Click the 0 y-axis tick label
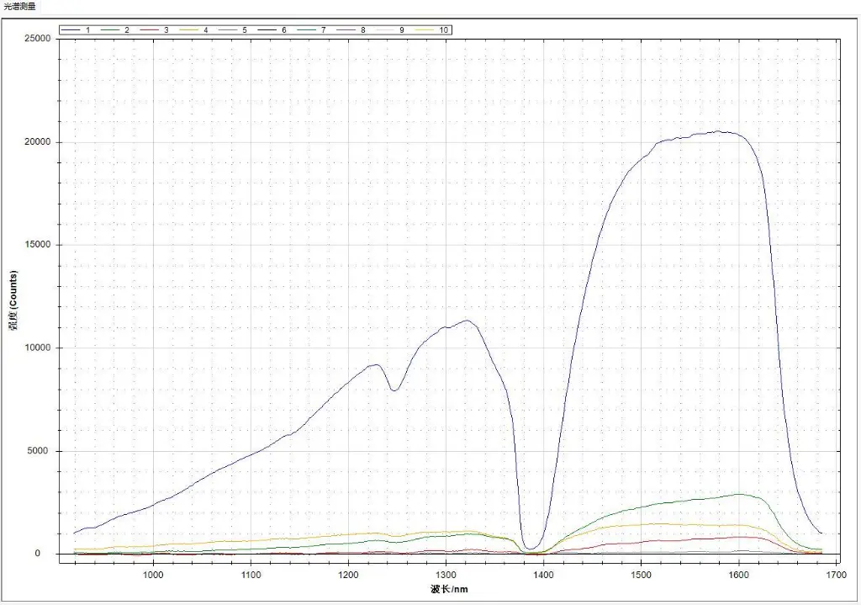Screen dimensions: 861x605 click(x=38, y=554)
